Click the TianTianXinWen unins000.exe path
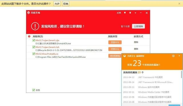 [60, 57]
